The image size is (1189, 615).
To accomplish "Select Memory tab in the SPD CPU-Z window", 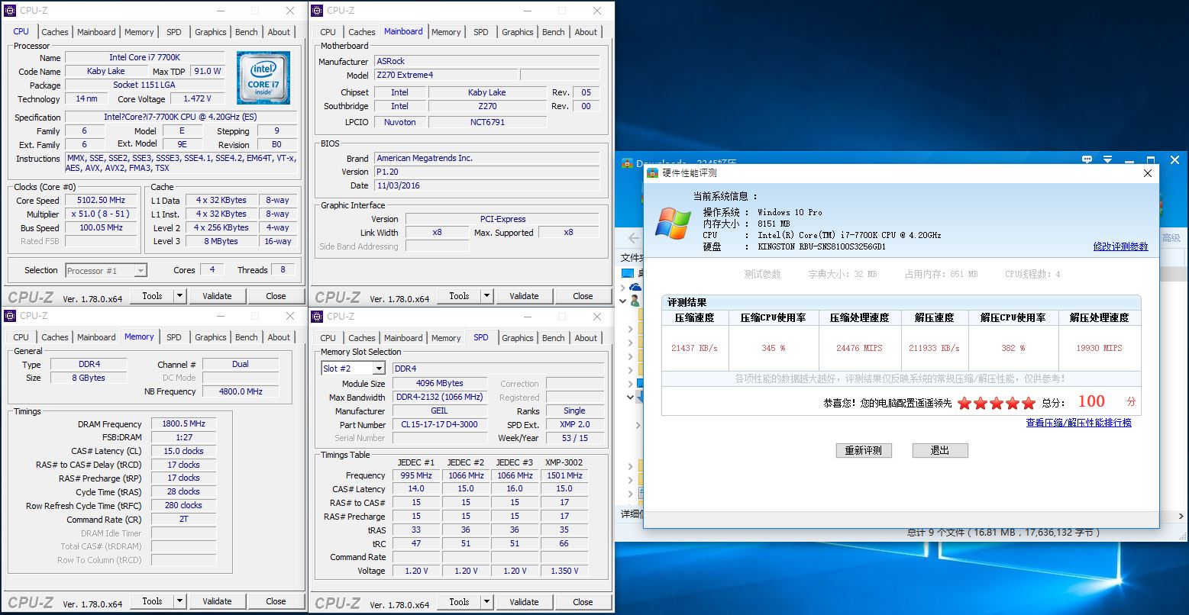I will pos(446,338).
